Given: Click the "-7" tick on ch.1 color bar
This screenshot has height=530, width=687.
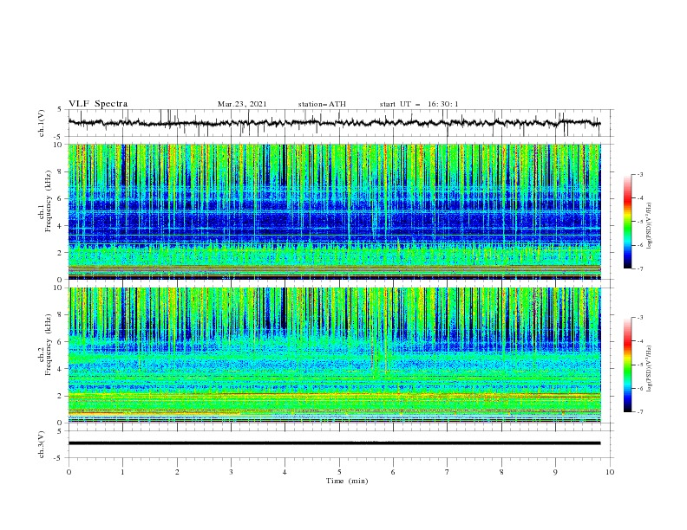Looking at the screenshot, I should [x=639, y=268].
